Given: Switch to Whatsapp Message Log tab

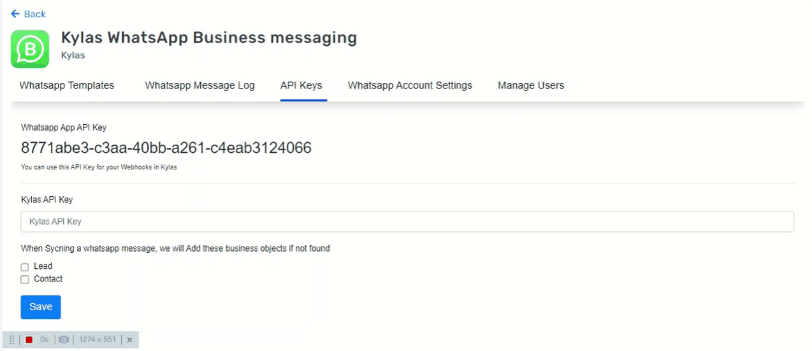Looking at the screenshot, I should tap(199, 85).
